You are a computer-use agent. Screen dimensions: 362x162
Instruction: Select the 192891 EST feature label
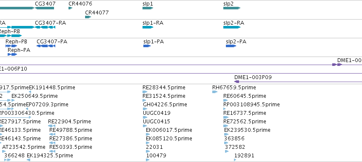pos(244,155)
